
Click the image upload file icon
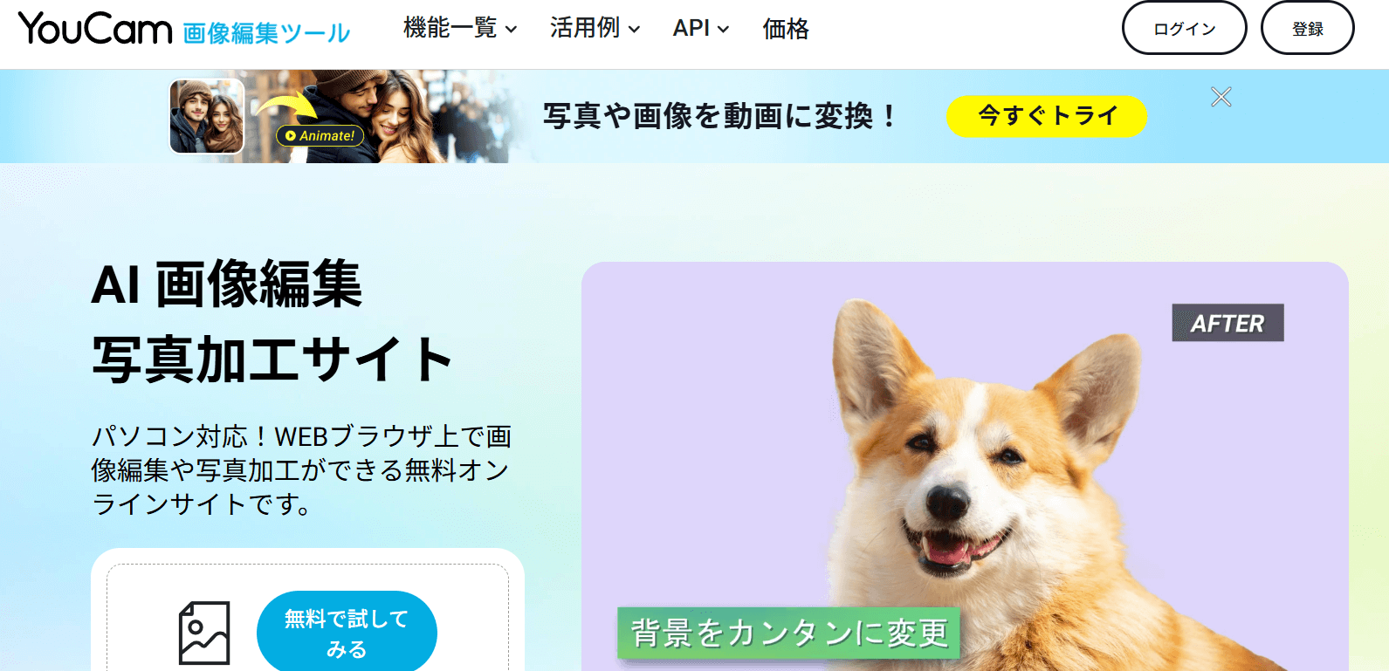[x=204, y=633]
